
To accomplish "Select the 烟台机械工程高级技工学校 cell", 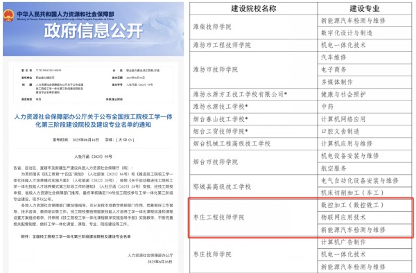I will (x=254, y=144).
